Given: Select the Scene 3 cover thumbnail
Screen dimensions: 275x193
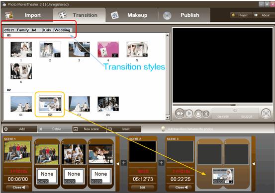Looking at the screenshot, I should click(181, 151).
